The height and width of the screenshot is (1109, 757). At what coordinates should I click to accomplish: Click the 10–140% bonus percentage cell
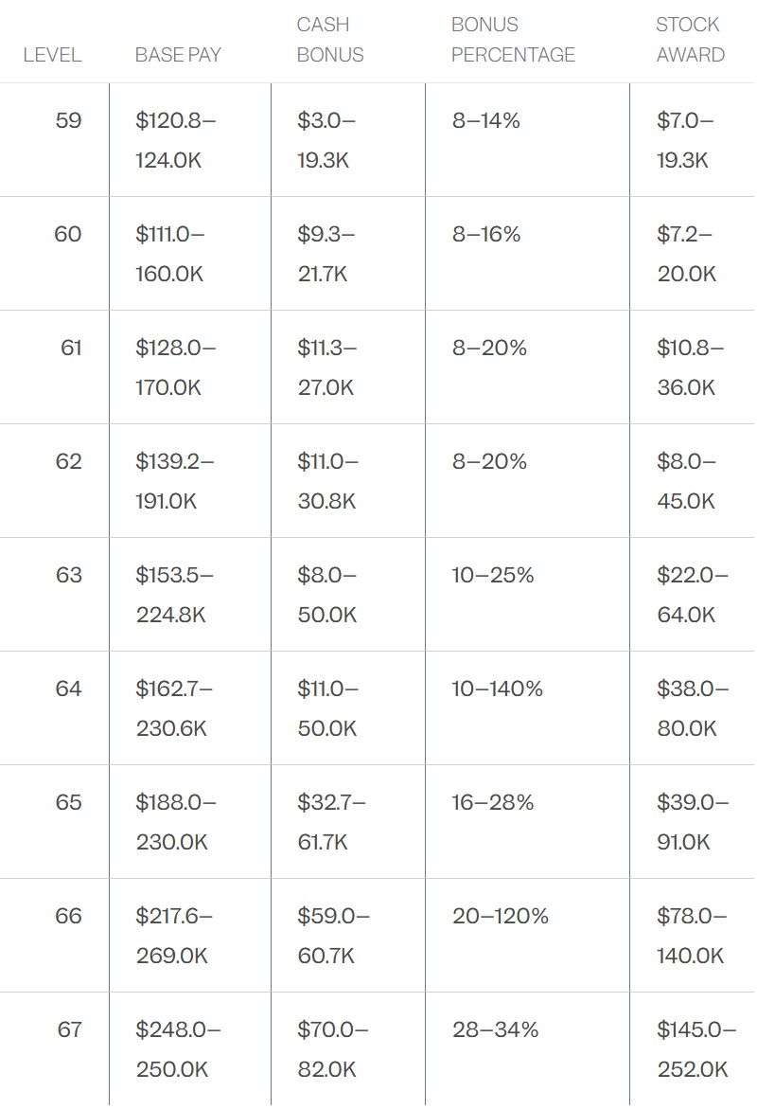click(498, 689)
